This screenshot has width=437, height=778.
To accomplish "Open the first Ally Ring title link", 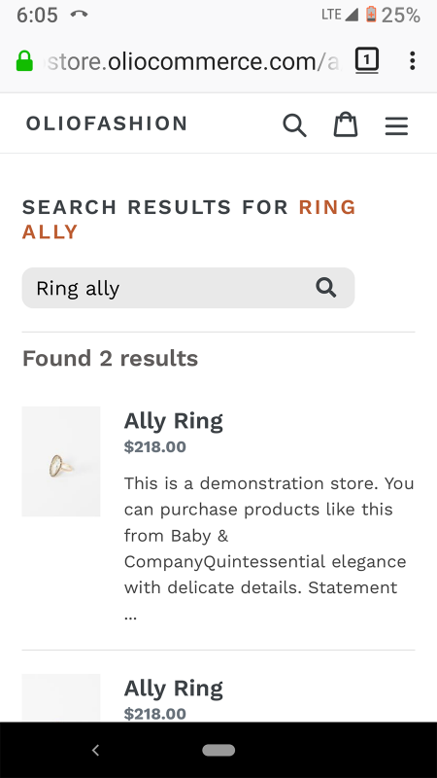I will pos(174,421).
